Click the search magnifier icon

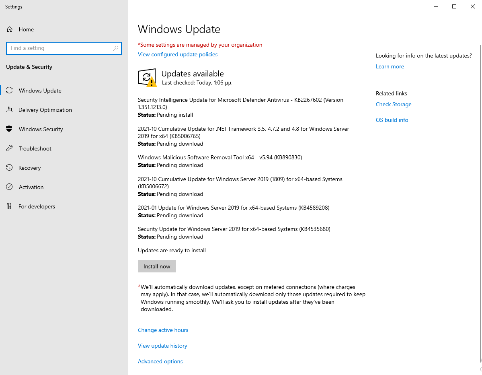[x=116, y=48]
